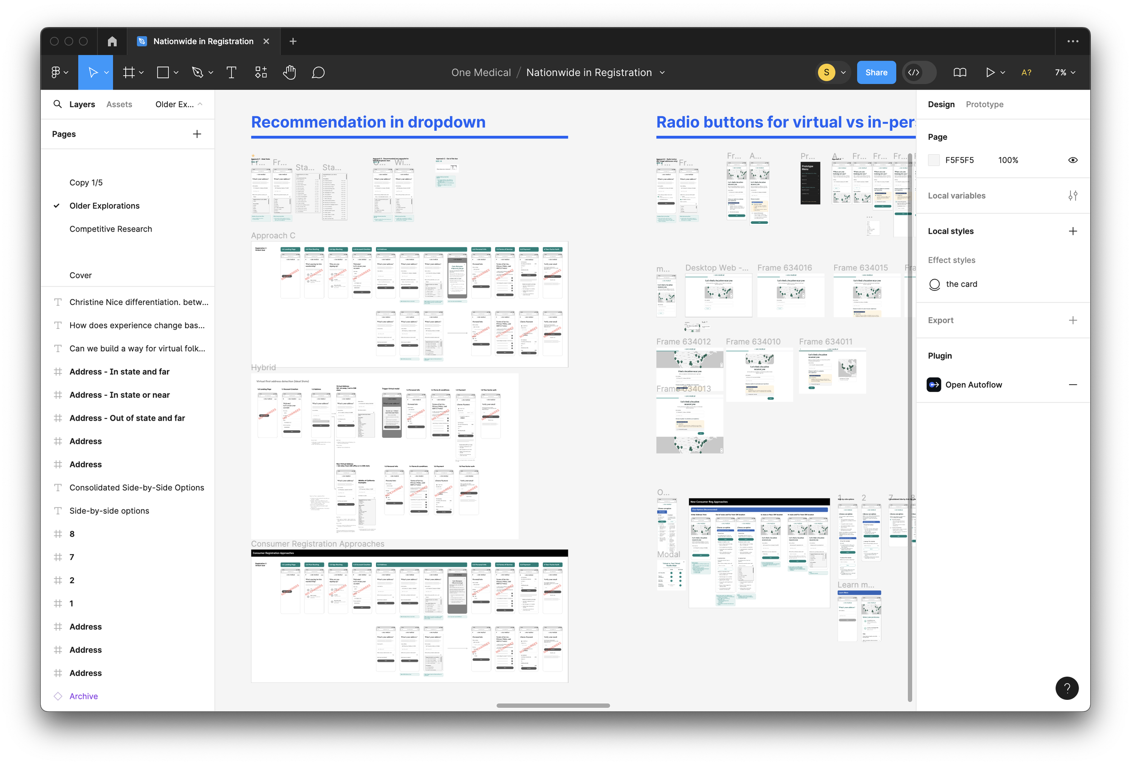Add a new page with plus

coord(197,134)
